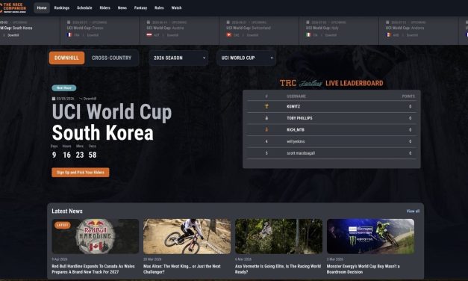Select leaderboard user scott macdougall
The width and height of the screenshot is (468, 281).
coord(301,153)
